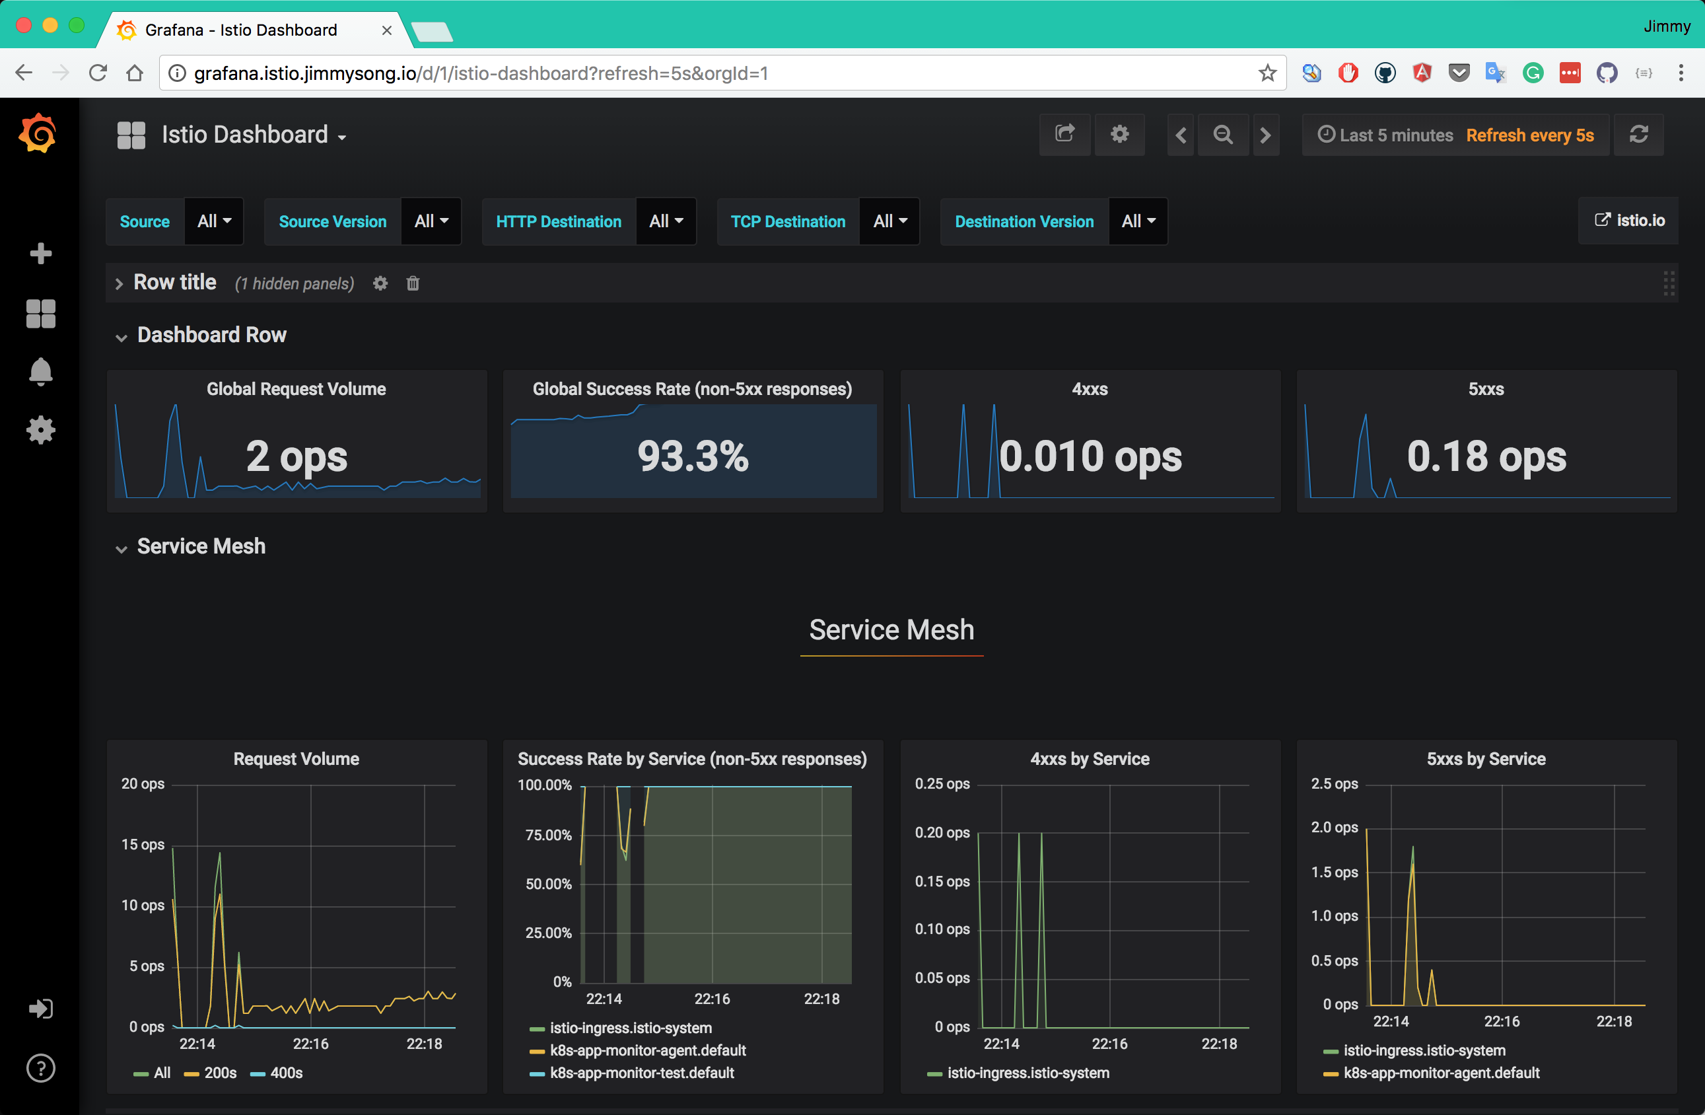1705x1115 pixels.
Task: Collapse the Service Mesh row
Action: tap(201, 547)
